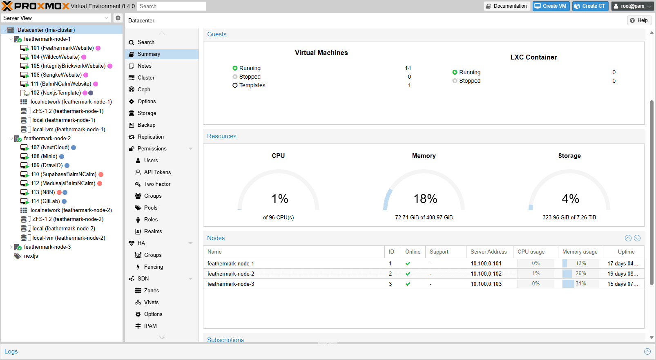The image size is (656, 360).
Task: Click feathermark-node-1 CPU usage bar
Action: click(x=536, y=263)
